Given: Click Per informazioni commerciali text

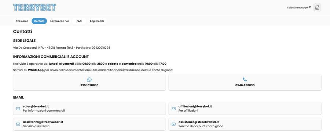Looking at the screenshot, I should click(x=44, y=110).
